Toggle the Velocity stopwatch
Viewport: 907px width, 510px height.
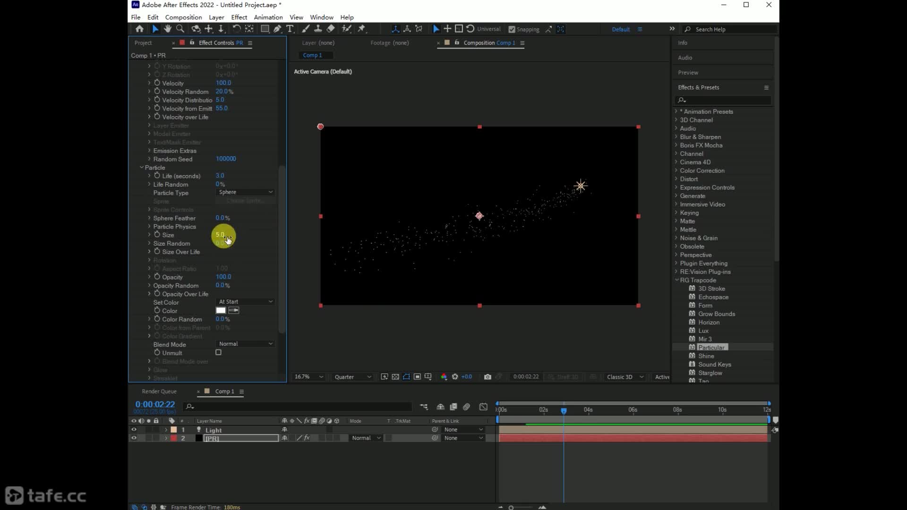[157, 83]
